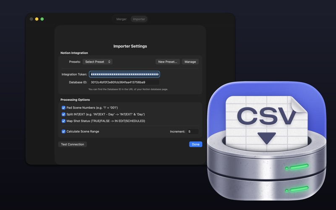Click the gray close window button
The height and width of the screenshot is (210, 336).
(31, 19)
